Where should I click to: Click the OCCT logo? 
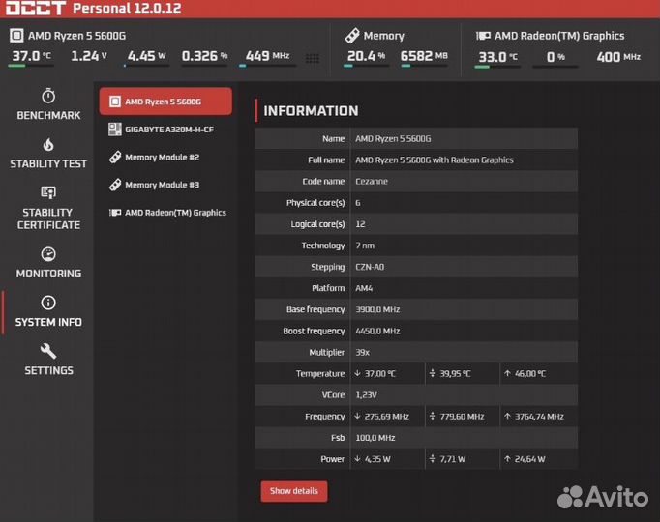tap(36, 8)
